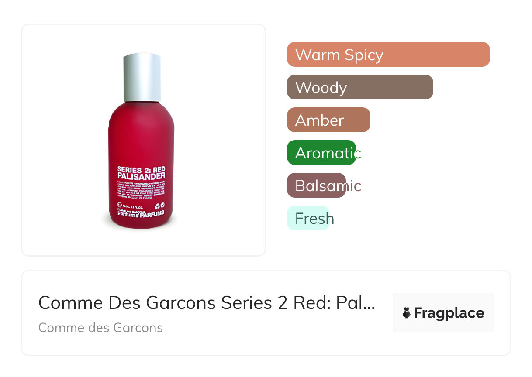Click the bottle's shadow at its base
This screenshot has height=377, width=532.
tap(141, 227)
